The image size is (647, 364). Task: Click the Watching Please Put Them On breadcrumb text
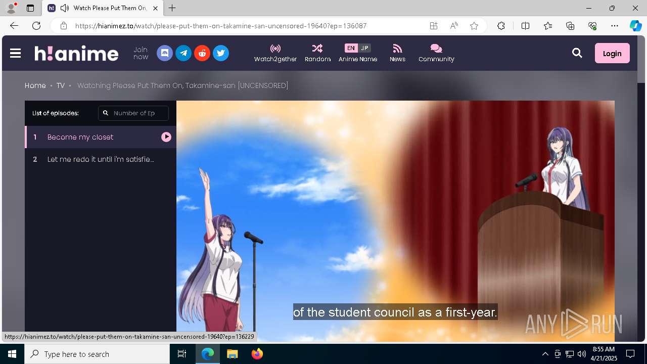click(182, 85)
